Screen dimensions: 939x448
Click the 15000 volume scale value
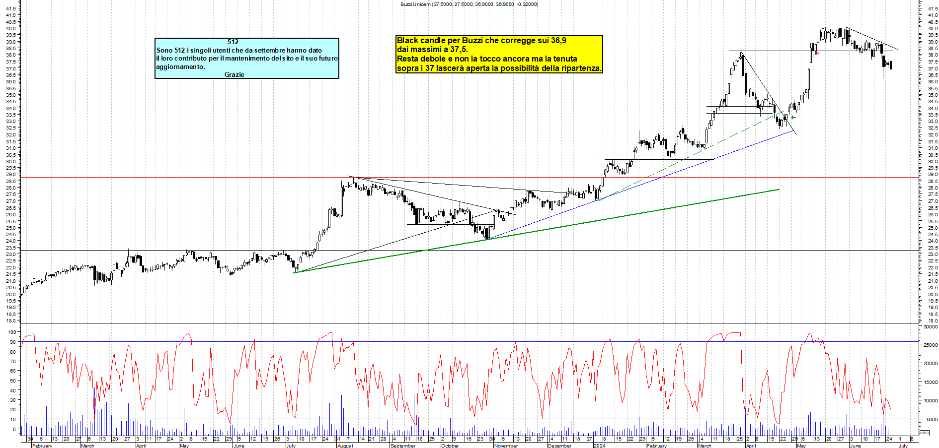pyautogui.click(x=930, y=382)
